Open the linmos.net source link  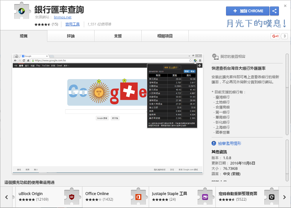coord(63,17)
